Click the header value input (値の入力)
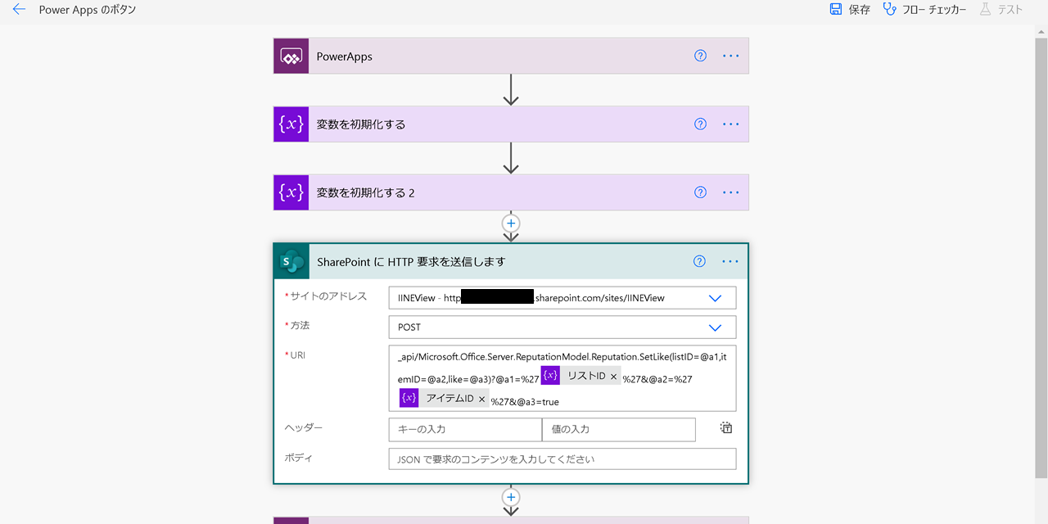The width and height of the screenshot is (1048, 524). (619, 429)
